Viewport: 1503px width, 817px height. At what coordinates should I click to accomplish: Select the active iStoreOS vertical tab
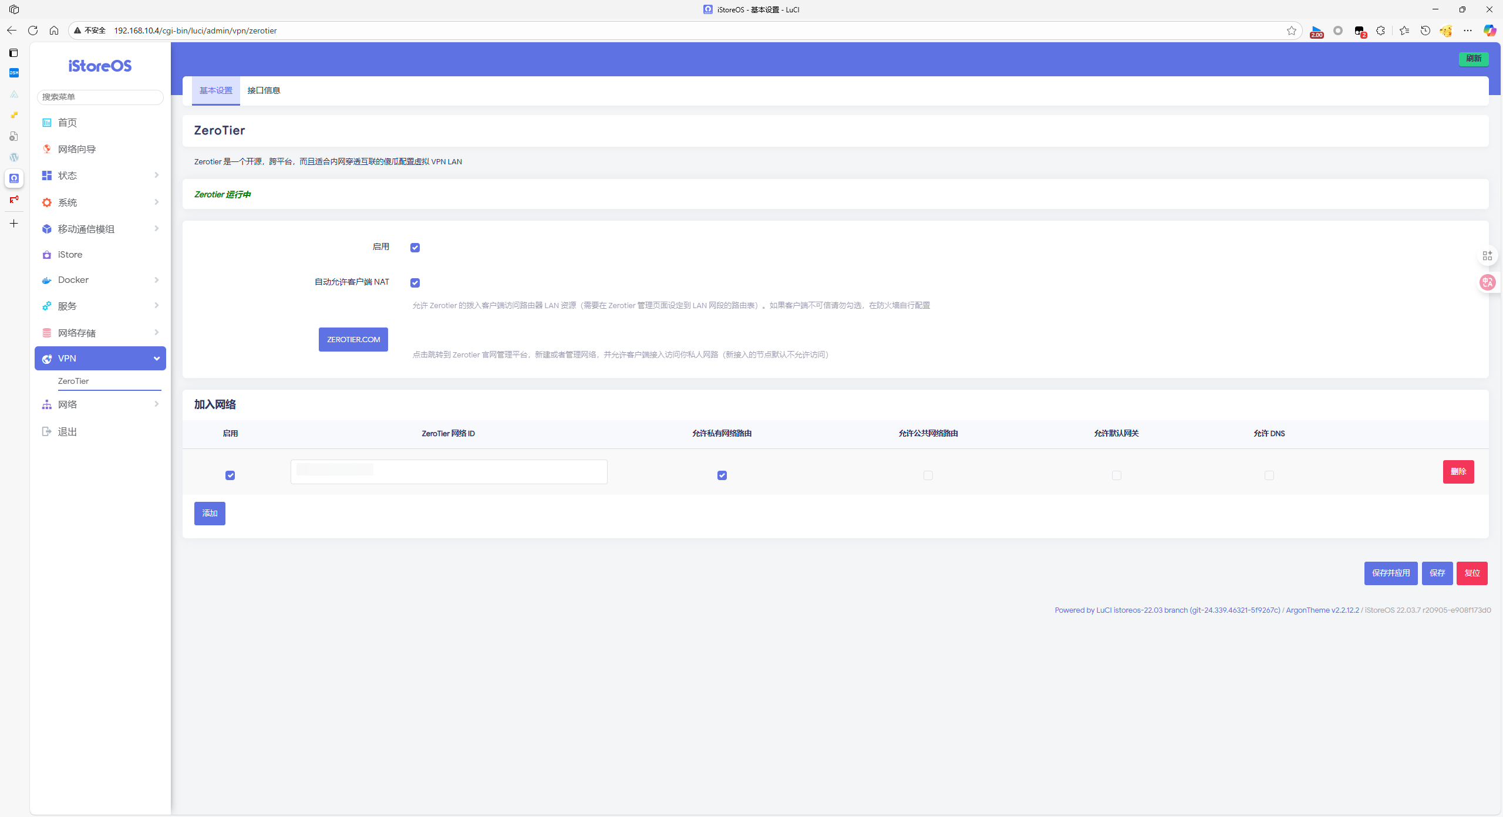tap(14, 178)
